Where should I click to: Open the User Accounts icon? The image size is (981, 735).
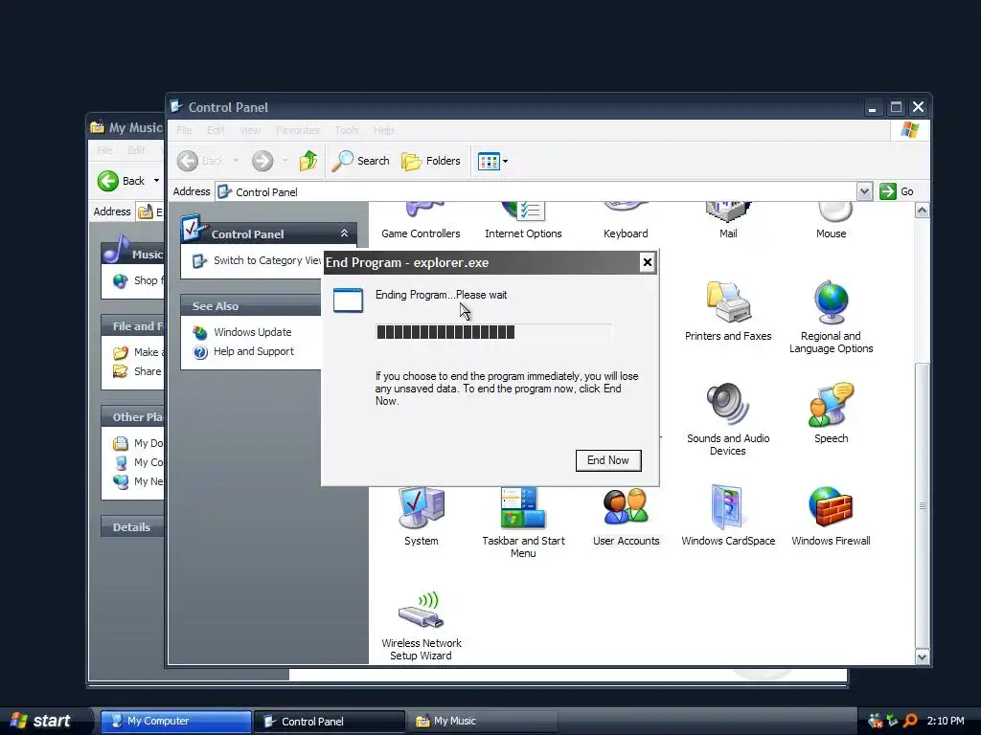(x=626, y=518)
